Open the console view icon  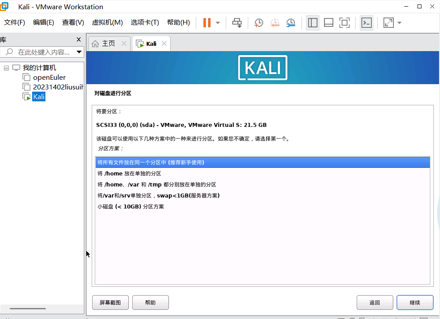click(366, 23)
